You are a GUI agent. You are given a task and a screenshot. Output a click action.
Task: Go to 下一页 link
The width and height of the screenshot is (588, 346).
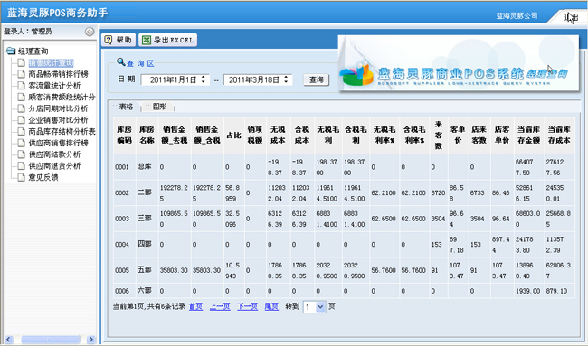(248, 306)
